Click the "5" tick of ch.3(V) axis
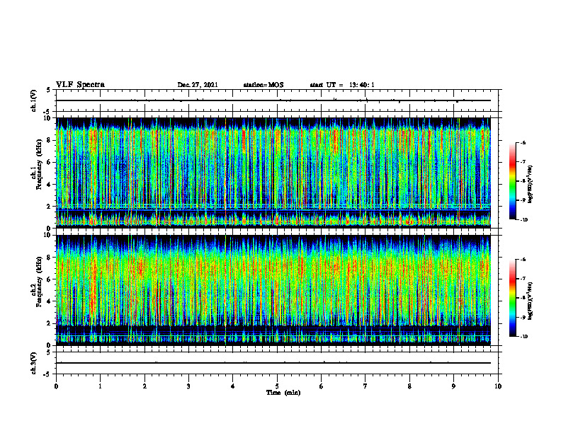This screenshot has width=561, height=433. (50, 352)
